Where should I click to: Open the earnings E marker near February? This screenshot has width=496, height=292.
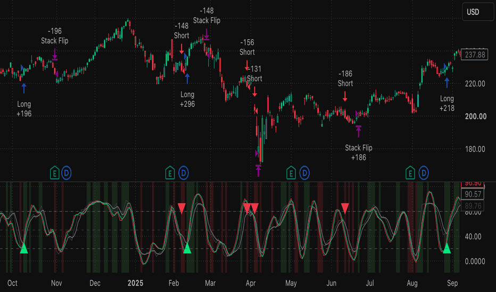click(170, 173)
